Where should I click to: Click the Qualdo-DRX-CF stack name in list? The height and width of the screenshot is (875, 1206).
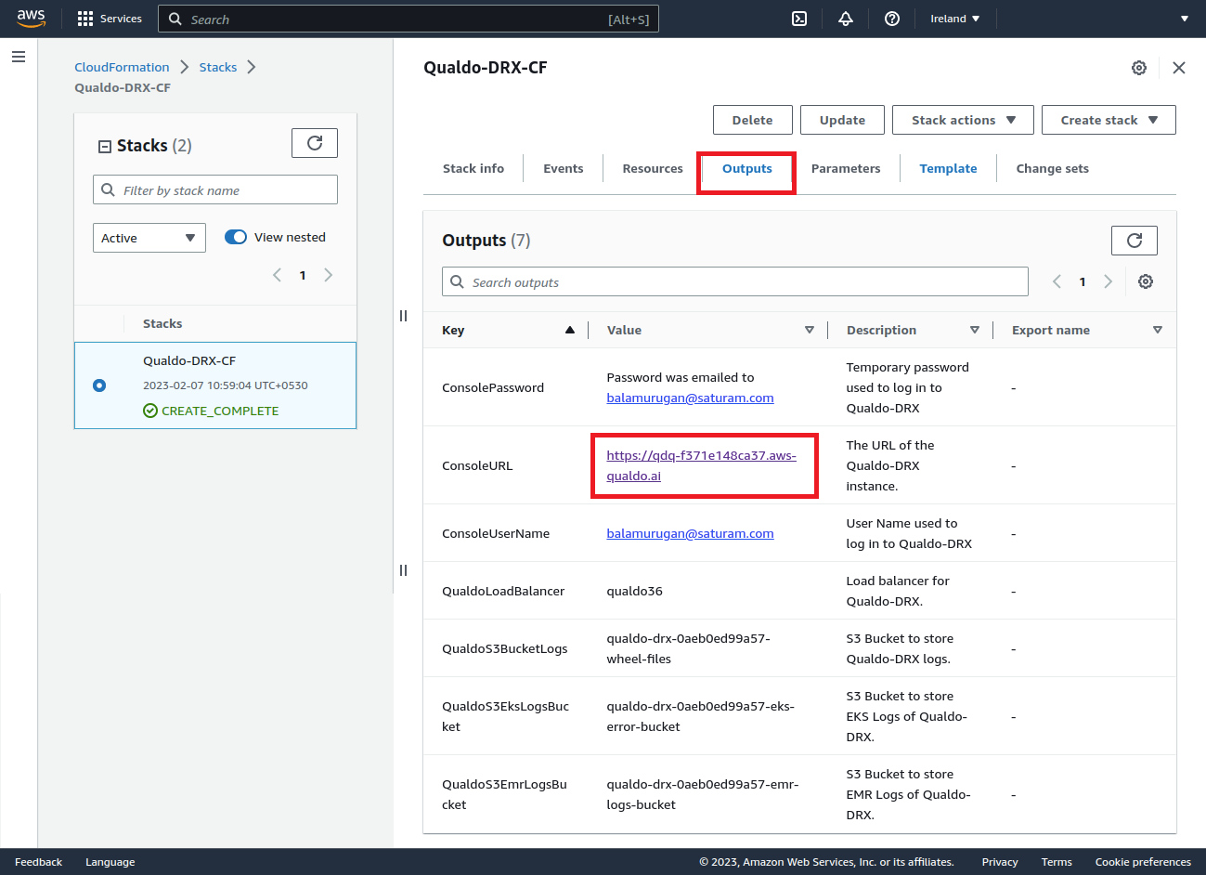[x=189, y=360]
